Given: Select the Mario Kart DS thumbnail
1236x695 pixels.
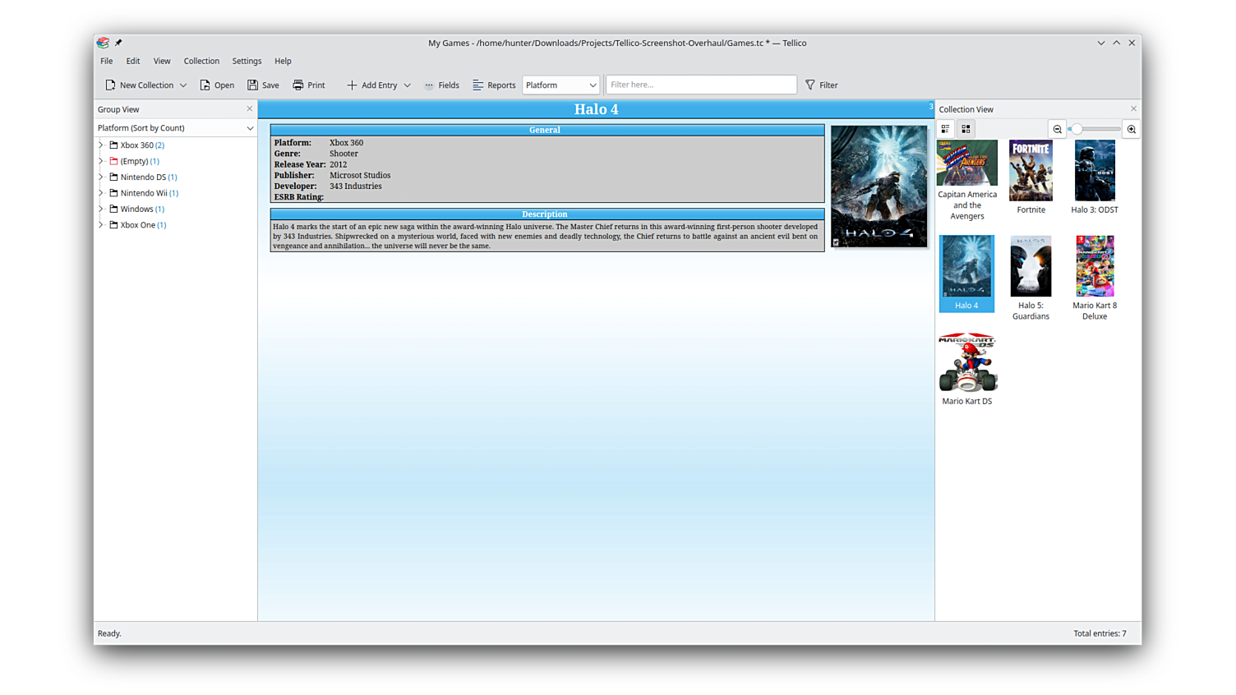Looking at the screenshot, I should [x=967, y=364].
